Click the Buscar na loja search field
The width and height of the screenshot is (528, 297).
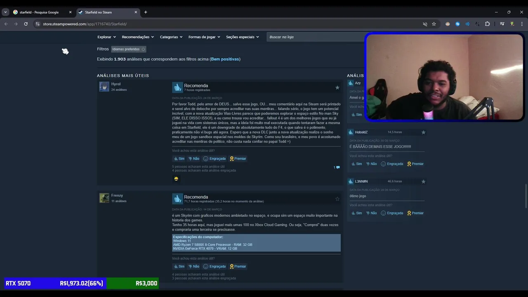point(316,37)
